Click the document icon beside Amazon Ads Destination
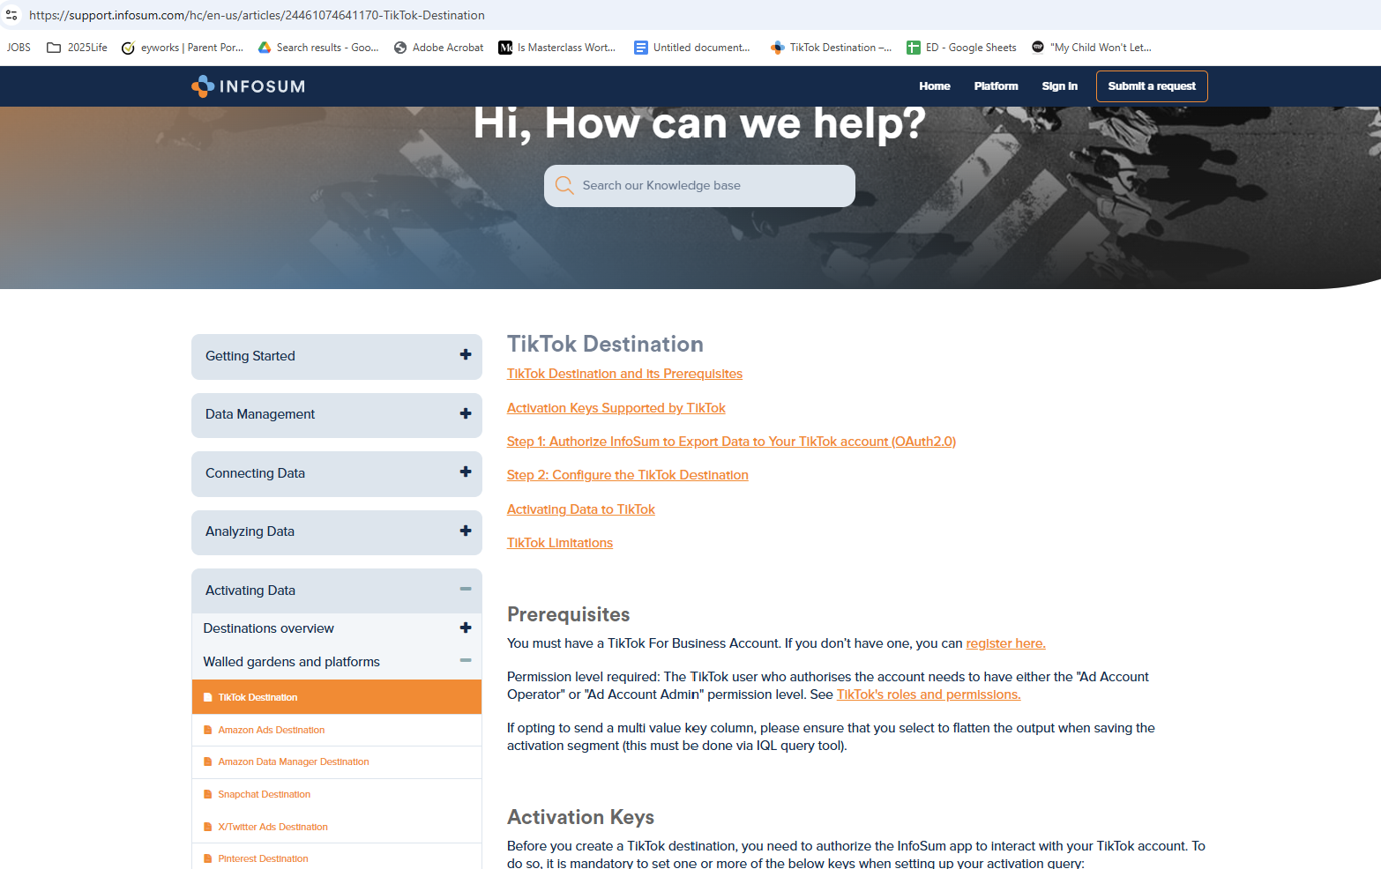The height and width of the screenshot is (869, 1381). coord(208,730)
